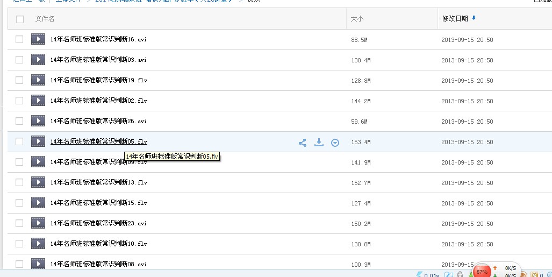Open more options dropdown for 常识判断05.flv

pos(335,143)
